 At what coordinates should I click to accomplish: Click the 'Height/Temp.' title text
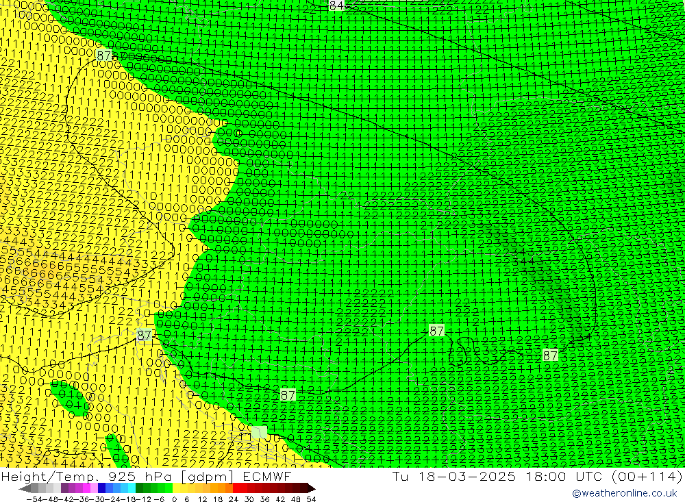click(49, 477)
